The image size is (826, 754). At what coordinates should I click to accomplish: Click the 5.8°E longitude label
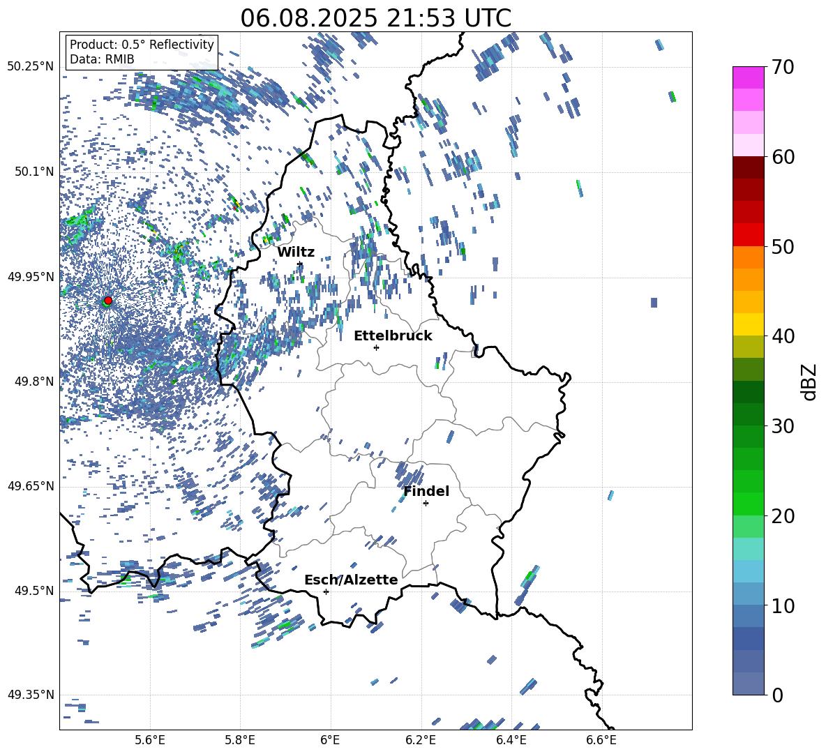point(240,741)
